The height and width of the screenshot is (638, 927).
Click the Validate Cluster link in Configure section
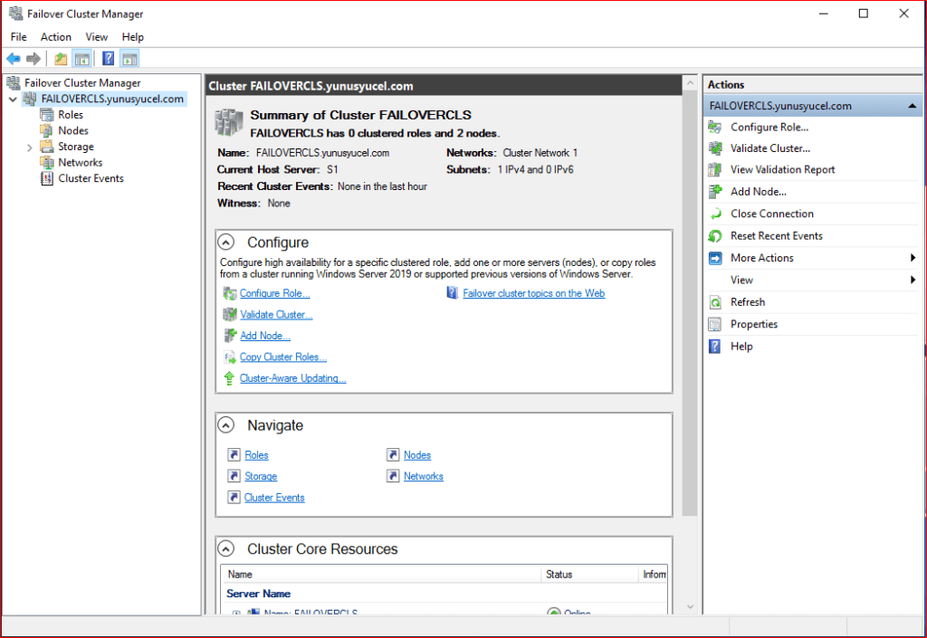click(276, 315)
